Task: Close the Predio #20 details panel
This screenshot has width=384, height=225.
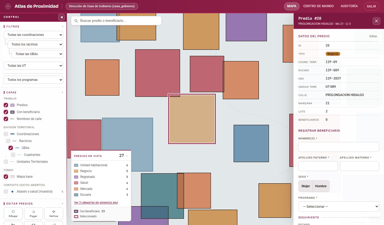Action: pos(376,21)
